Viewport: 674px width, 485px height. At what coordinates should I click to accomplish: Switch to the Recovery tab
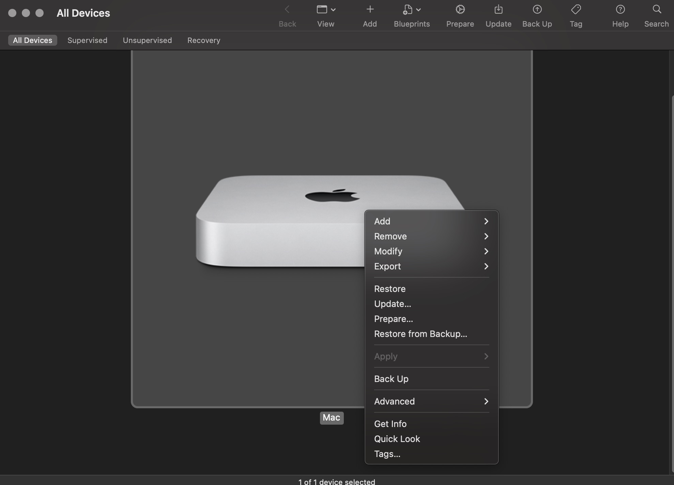(x=204, y=40)
